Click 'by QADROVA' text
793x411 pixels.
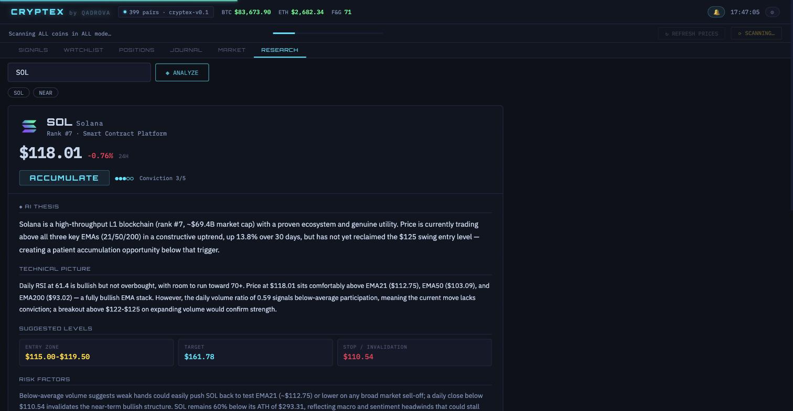[90, 13]
